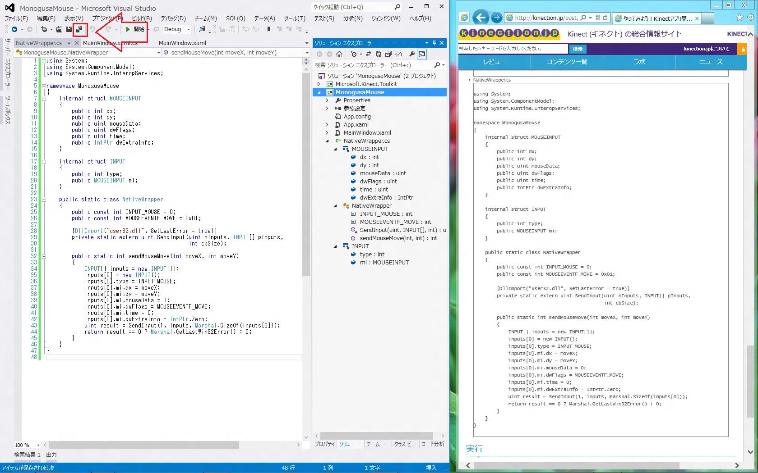
Task: Switch to the MainWindow.xaml tab
Action: click(182, 43)
